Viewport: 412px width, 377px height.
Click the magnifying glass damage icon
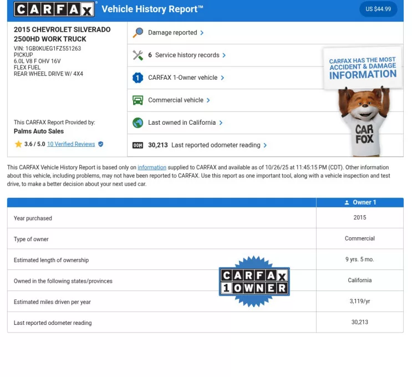pos(138,33)
